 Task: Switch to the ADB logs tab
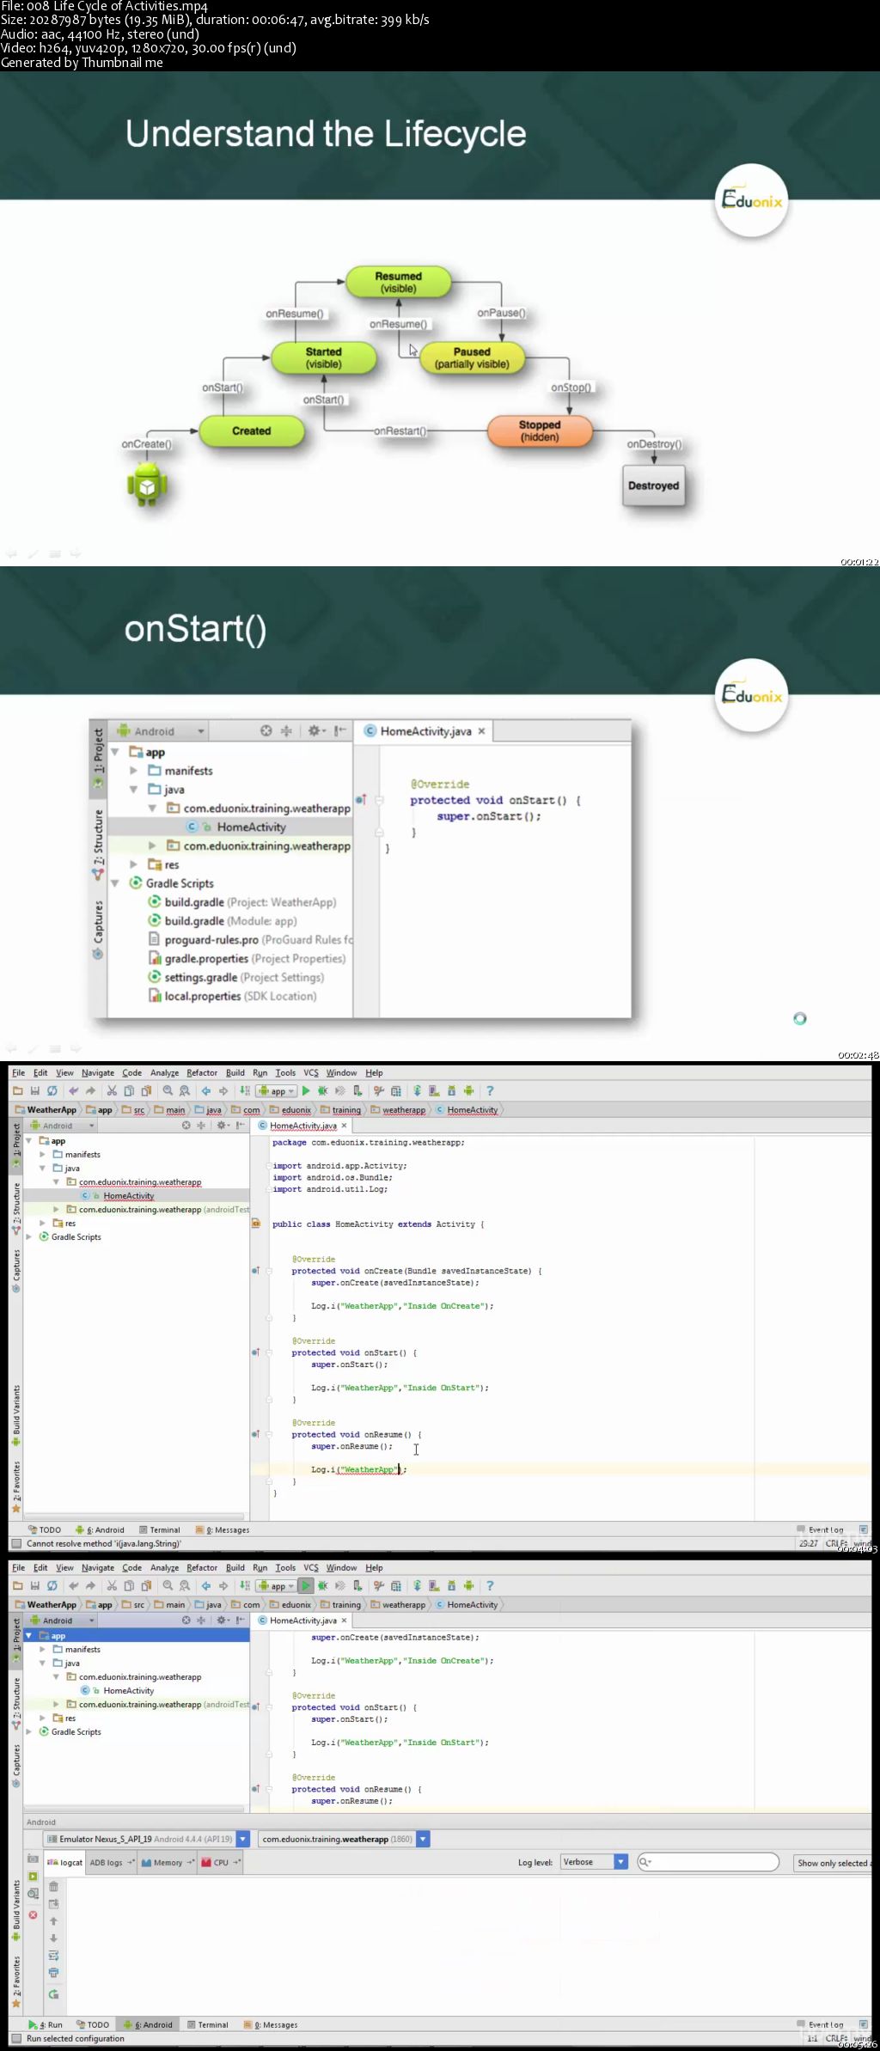[x=112, y=1863]
